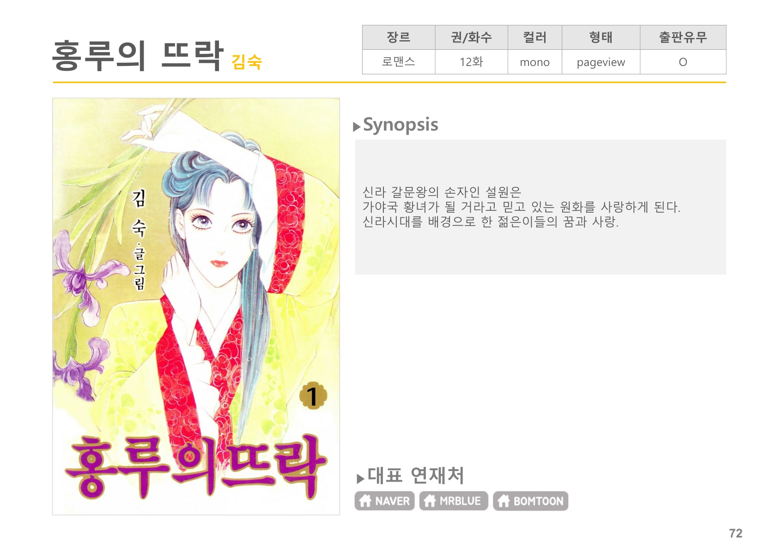Select the 로맨스 genre cell
This screenshot has width=777, height=549.
coord(399,62)
